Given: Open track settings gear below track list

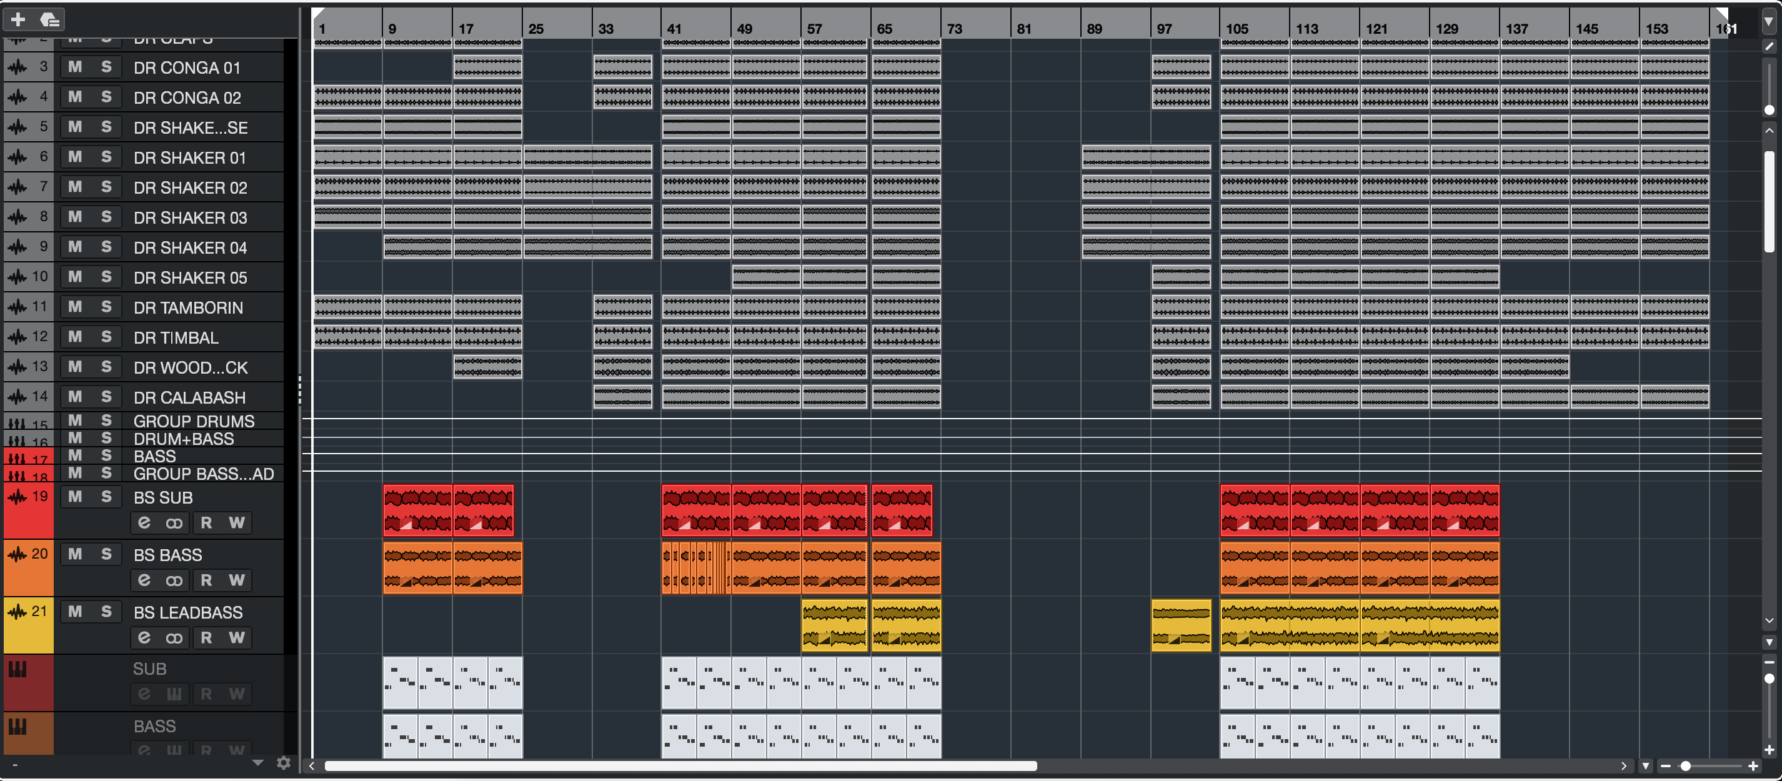Looking at the screenshot, I should [x=283, y=762].
